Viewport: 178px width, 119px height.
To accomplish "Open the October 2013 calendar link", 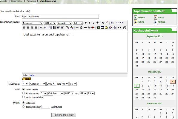I will 154,72.
